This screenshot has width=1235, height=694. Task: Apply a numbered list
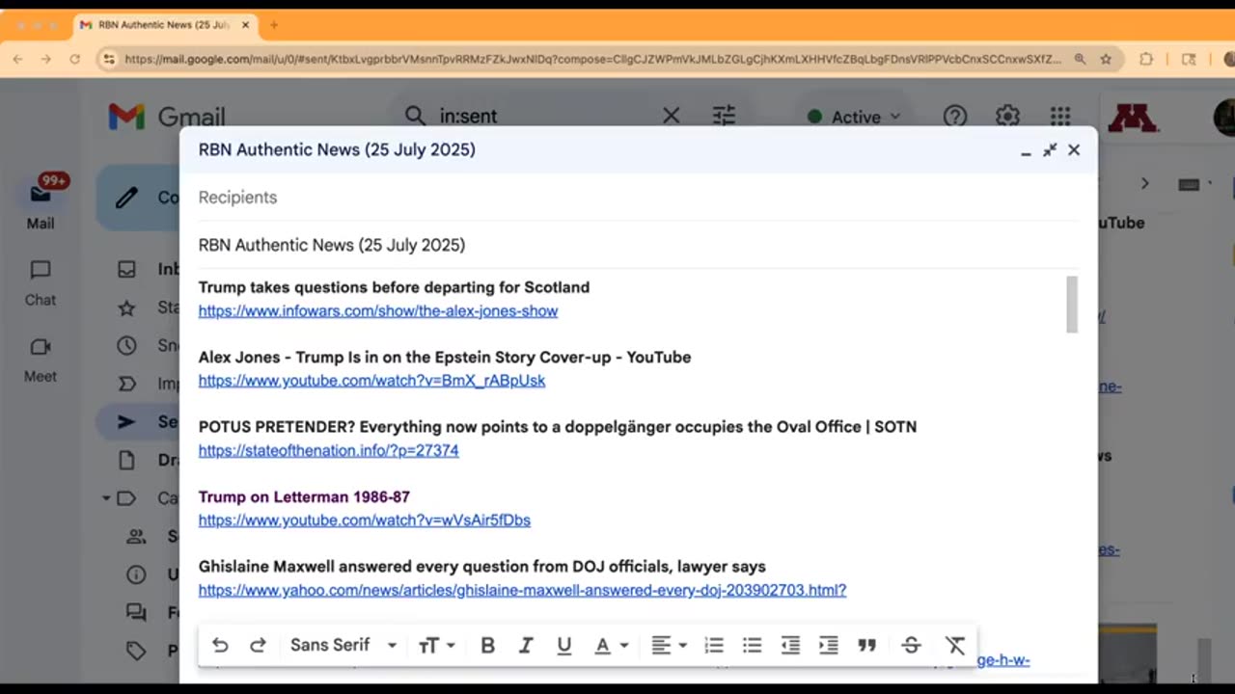click(714, 645)
